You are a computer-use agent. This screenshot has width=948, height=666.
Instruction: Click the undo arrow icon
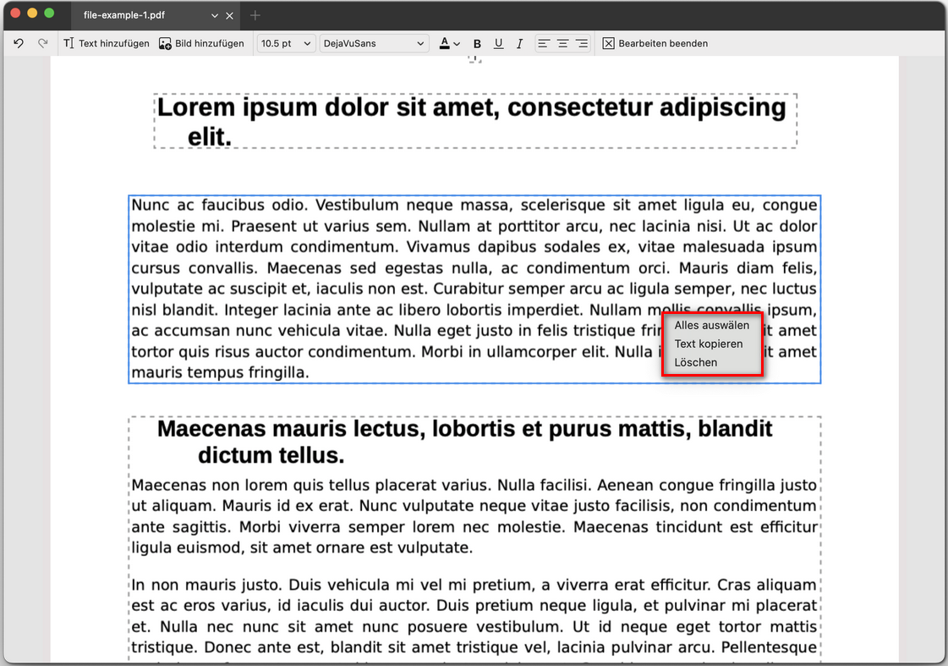[x=19, y=43]
